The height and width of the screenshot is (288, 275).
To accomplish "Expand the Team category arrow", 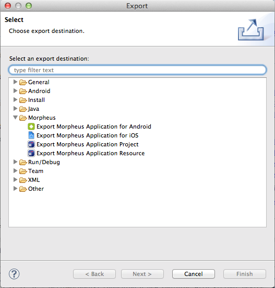I will click(x=16, y=171).
